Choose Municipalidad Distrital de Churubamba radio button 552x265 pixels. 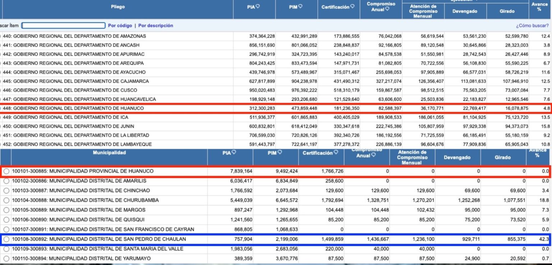6,200
